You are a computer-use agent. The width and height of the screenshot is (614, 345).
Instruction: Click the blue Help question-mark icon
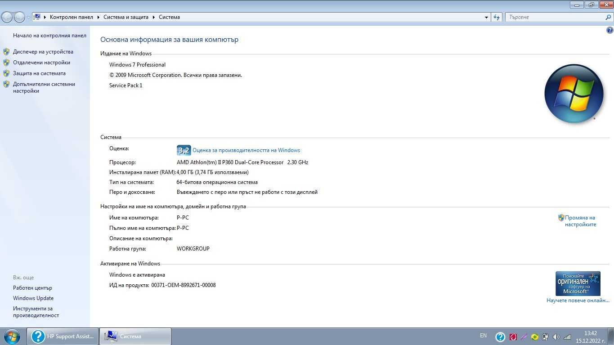coord(610,31)
